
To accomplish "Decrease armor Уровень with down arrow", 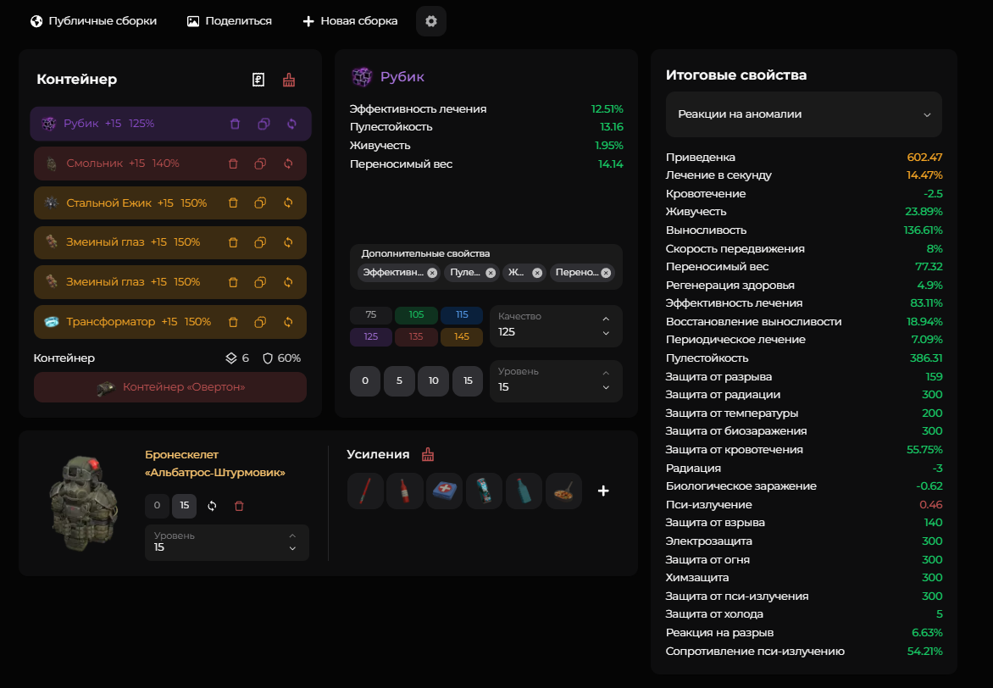I will click(x=292, y=549).
